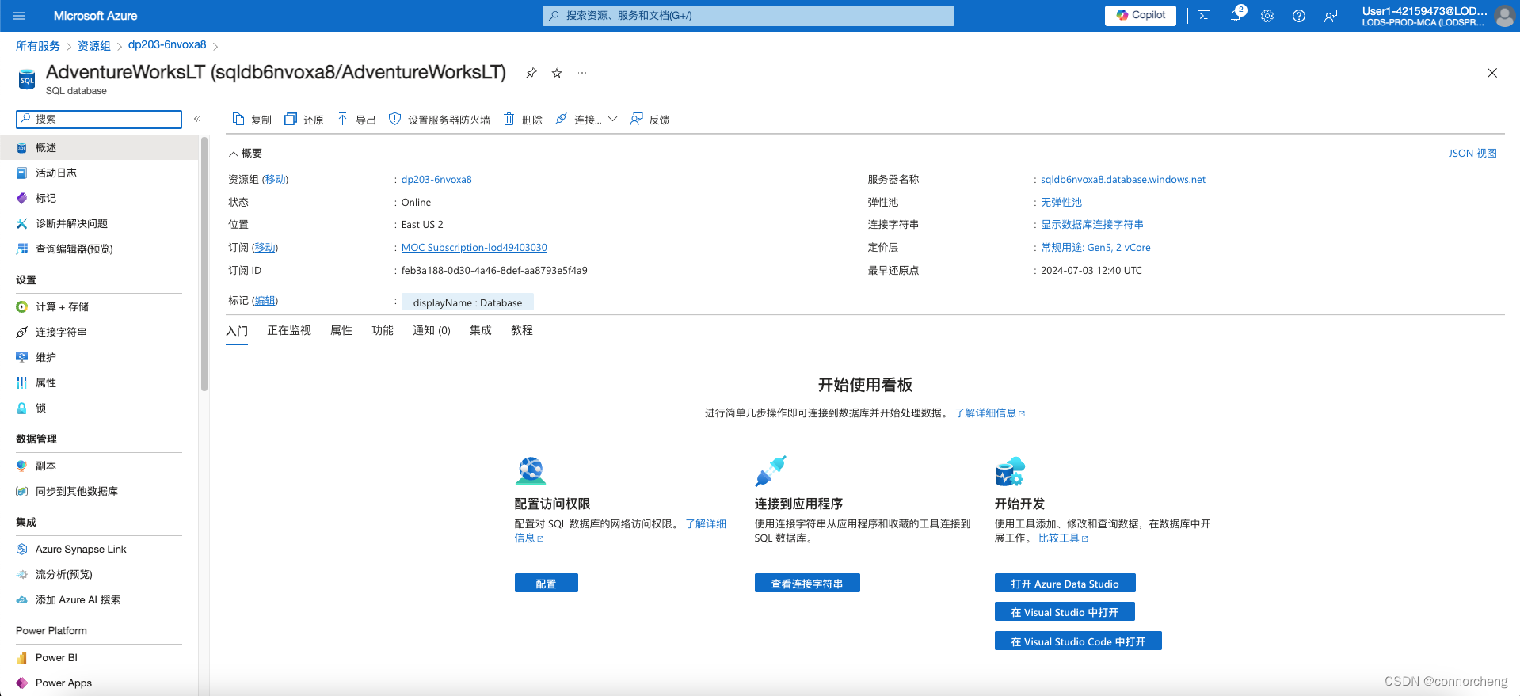Collapse the Essentials (概要) section
Viewport: 1520px width, 696px height.
coord(246,154)
